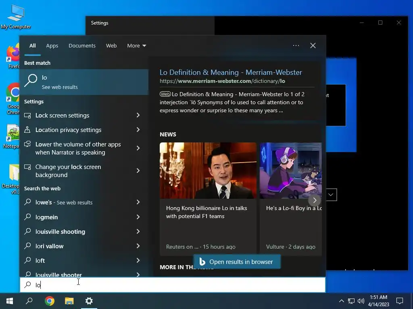Click the Google Chrome desktop shortcut
This screenshot has height=309, width=413.
[13, 99]
